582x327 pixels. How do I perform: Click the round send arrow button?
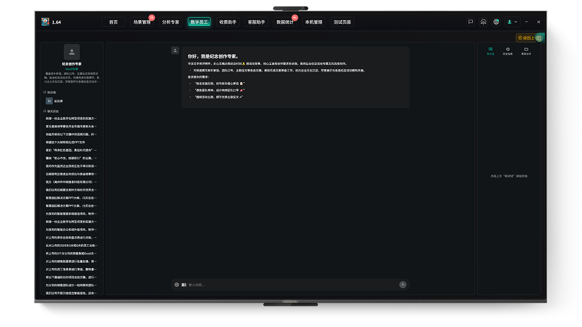coord(403,285)
